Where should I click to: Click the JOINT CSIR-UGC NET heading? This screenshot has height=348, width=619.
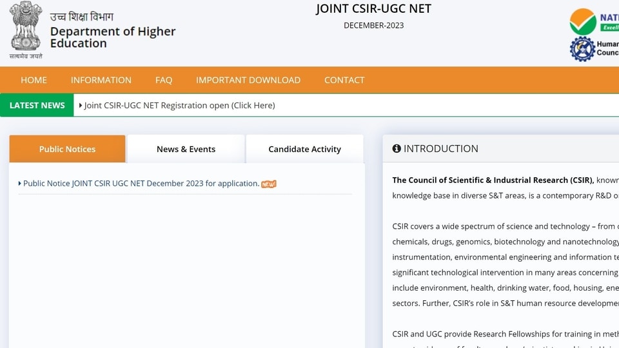[373, 8]
